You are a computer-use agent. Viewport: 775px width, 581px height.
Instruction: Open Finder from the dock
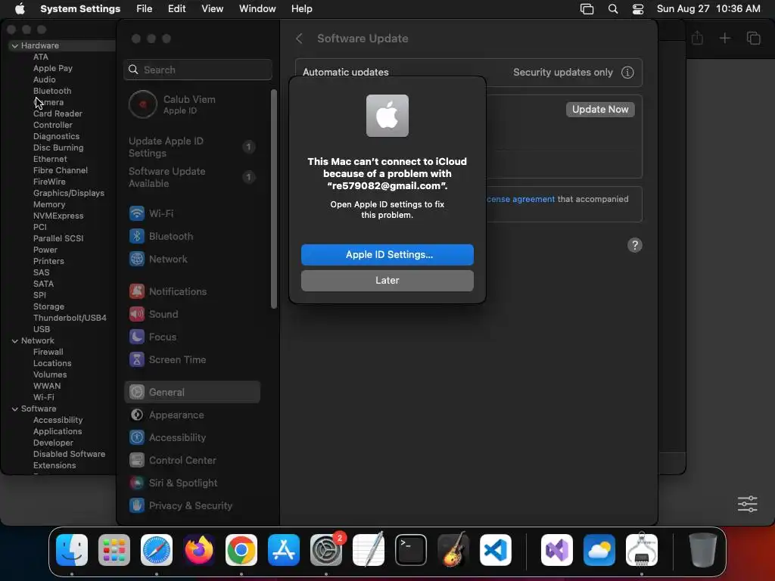(x=72, y=549)
